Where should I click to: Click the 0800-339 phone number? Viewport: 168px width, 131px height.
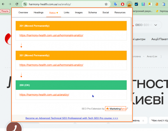point(144,25)
